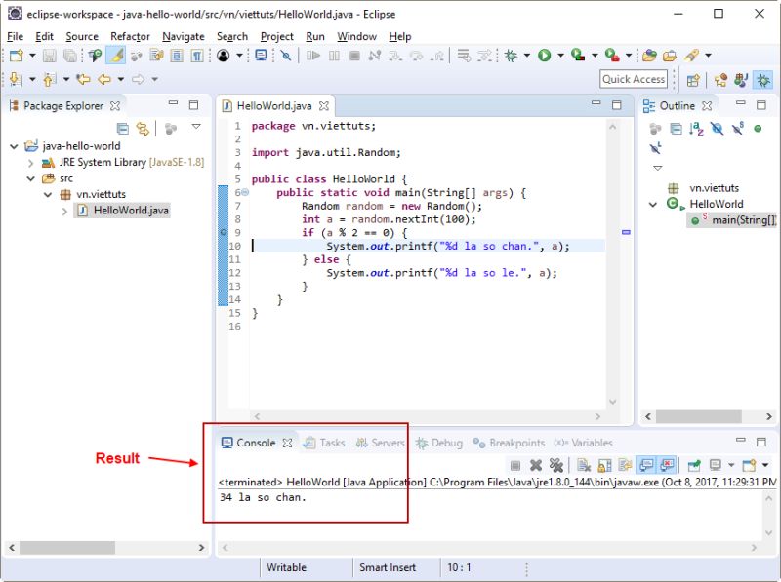Image resolution: width=781 pixels, height=582 pixels.
Task: Switch to Debug perspective icon
Action: (x=763, y=80)
